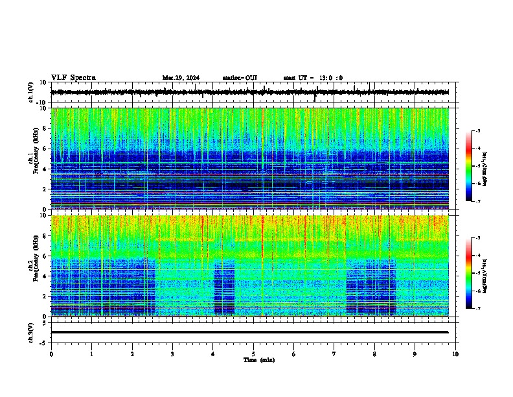This screenshot has width=513, height=397.
Task: Click the ch.1 spectrogram panel
Action: (x=249, y=158)
